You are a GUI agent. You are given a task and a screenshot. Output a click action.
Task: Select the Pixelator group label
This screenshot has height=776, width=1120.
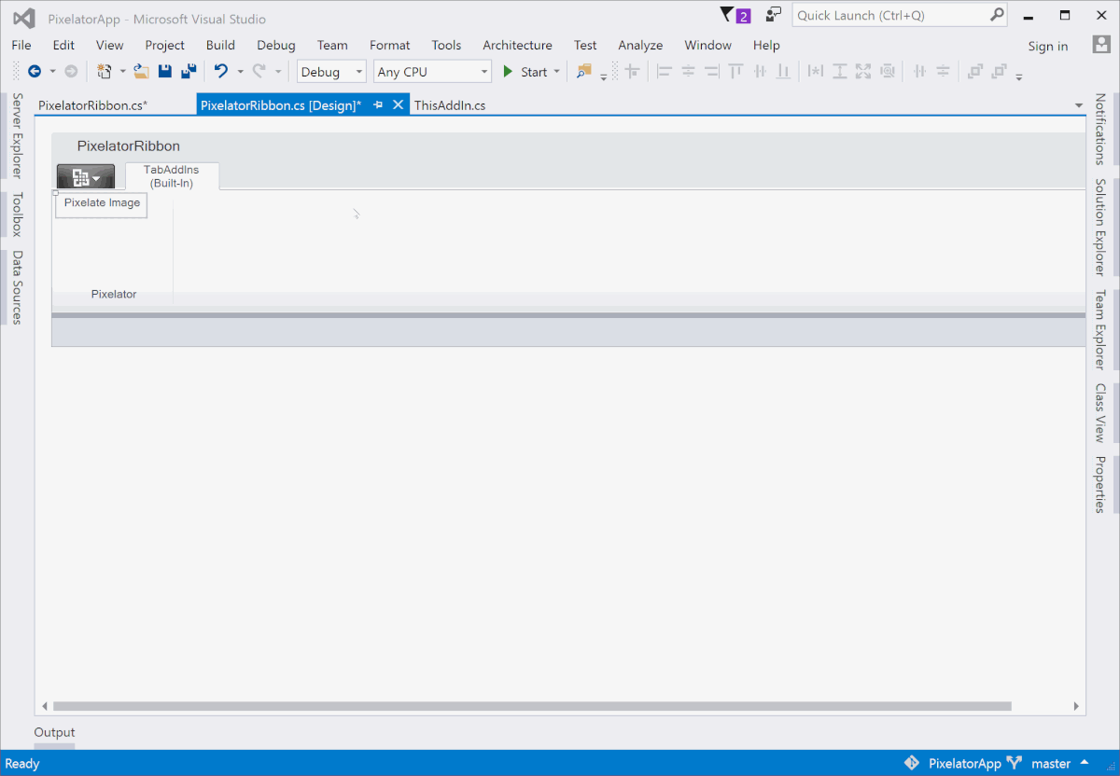114,294
